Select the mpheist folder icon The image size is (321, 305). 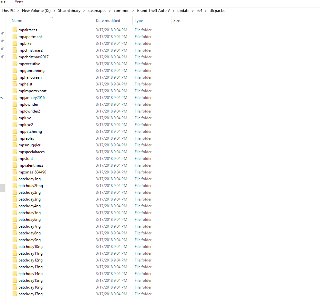click(15, 84)
